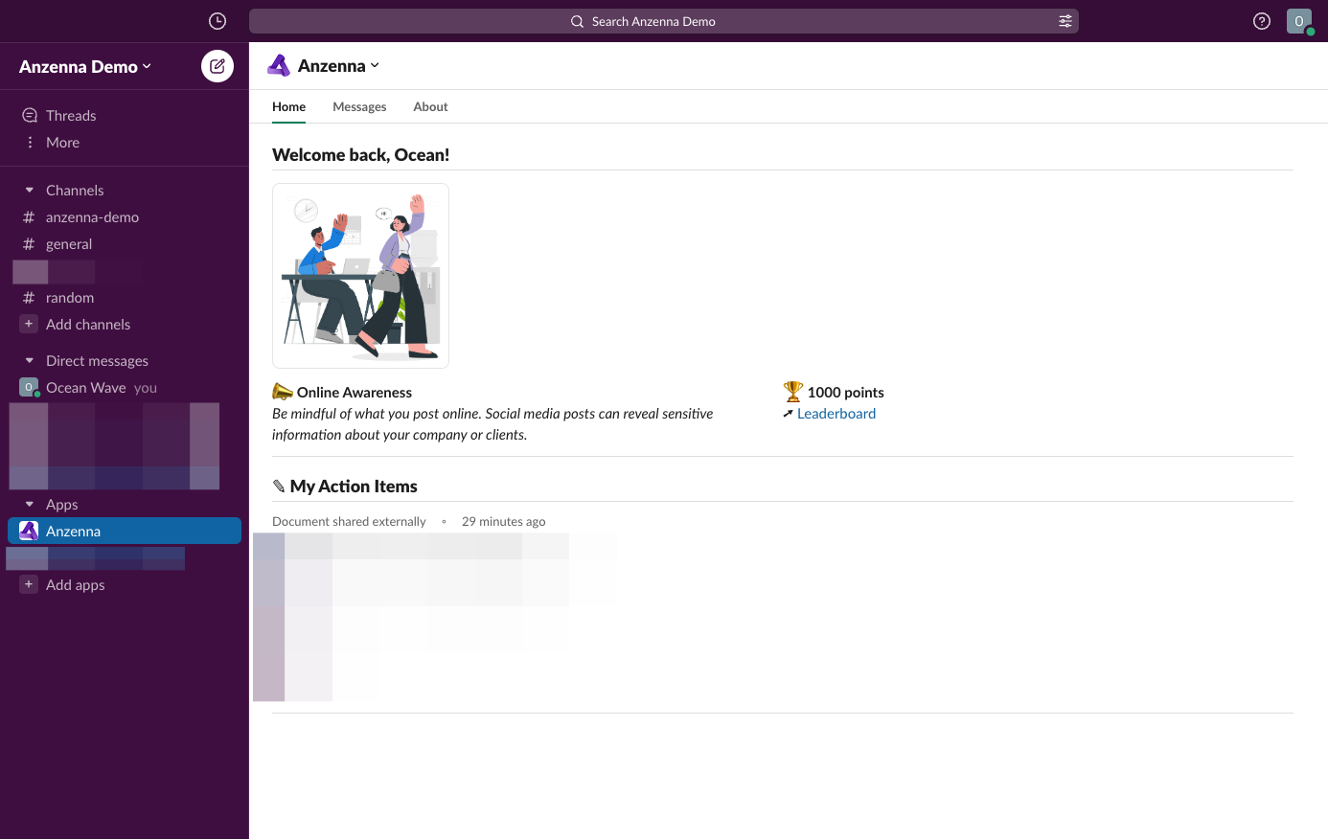Expand the Anzenna app header menu
Screen dimensions: 1328x839
[x=338, y=66]
